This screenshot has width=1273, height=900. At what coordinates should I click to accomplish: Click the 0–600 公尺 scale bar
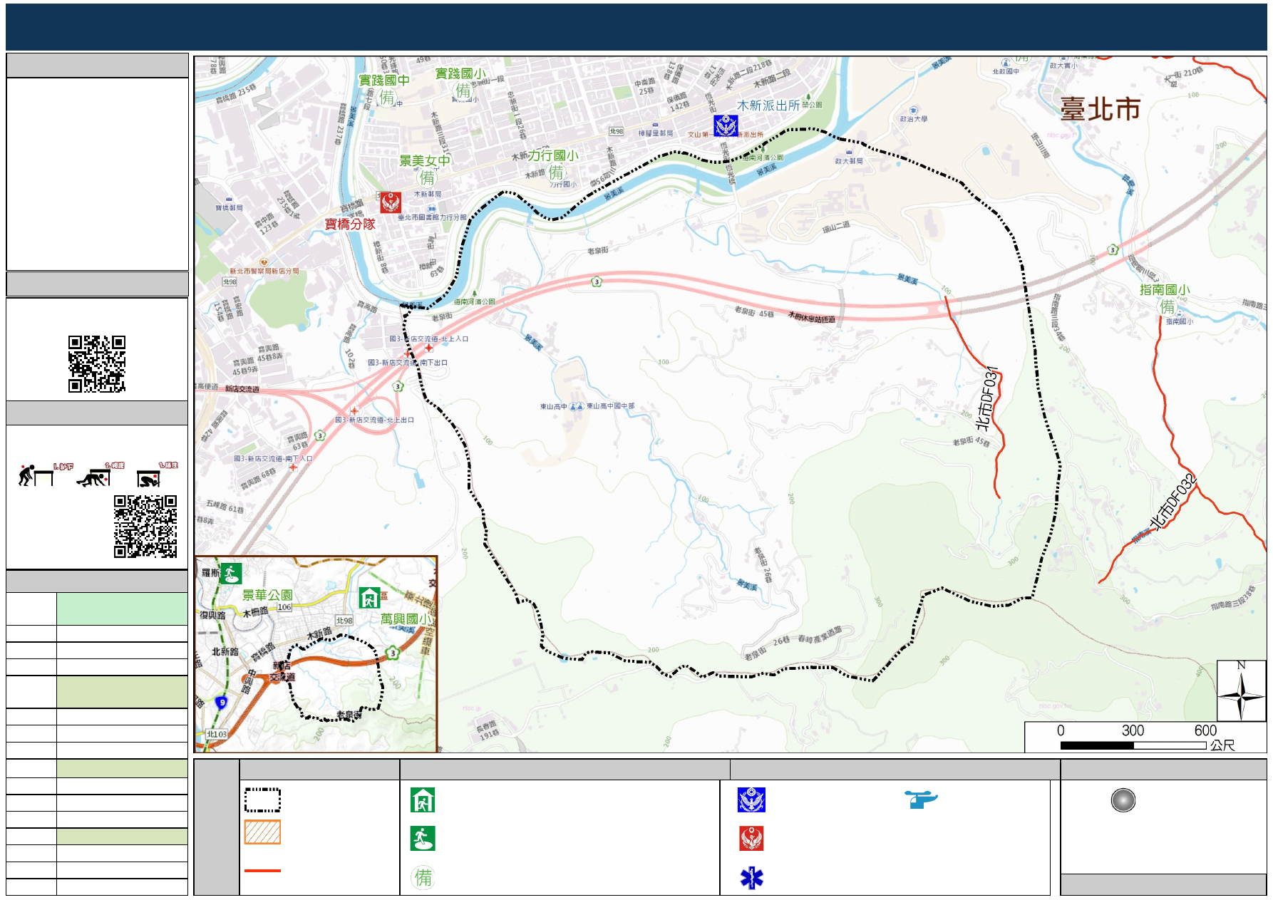1133,745
